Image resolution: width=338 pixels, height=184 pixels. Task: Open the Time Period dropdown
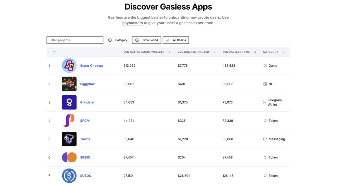coord(147,40)
